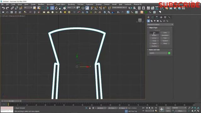Open the selection filter All dropdown
The image size is (201, 113).
28,8
